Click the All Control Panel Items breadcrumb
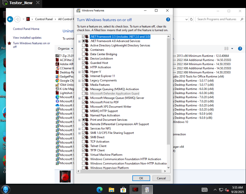This screenshot has width=246, height=194. (x=66, y=19)
